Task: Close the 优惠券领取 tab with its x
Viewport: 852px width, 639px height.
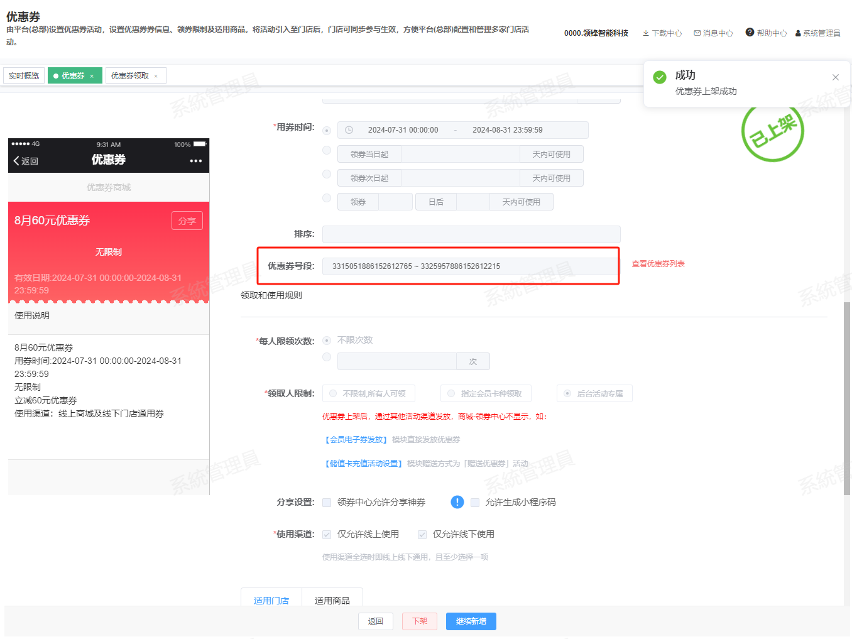Action: [156, 76]
